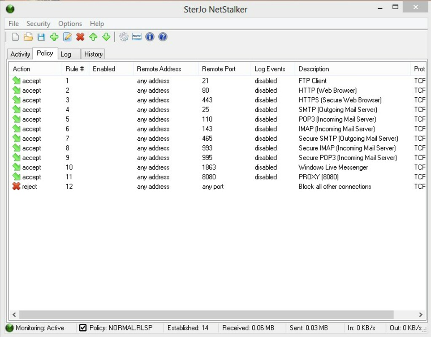
Task: Open settings with the gear icon
Action: (x=124, y=37)
